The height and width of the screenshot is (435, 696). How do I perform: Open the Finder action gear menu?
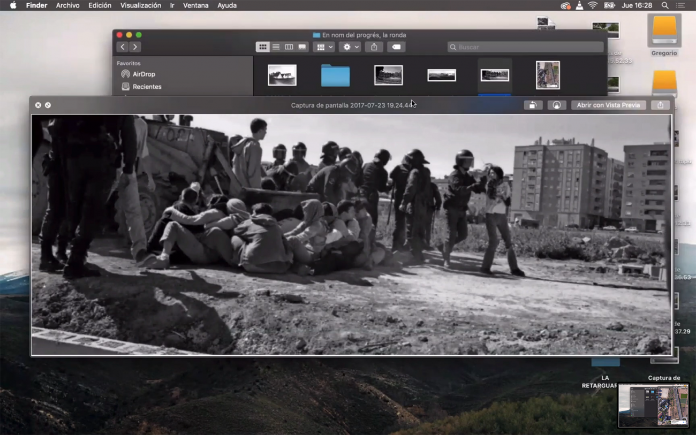[x=350, y=47]
